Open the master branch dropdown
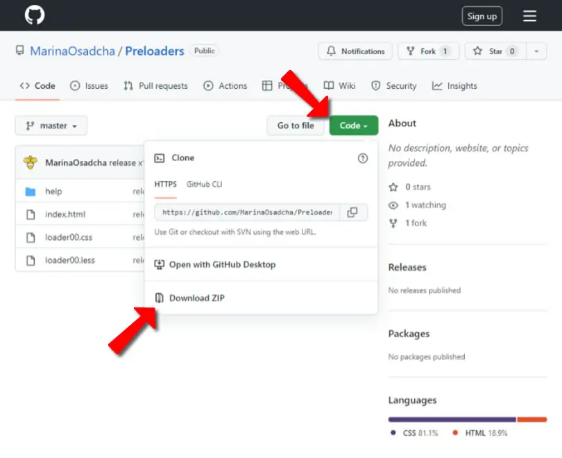 point(51,126)
